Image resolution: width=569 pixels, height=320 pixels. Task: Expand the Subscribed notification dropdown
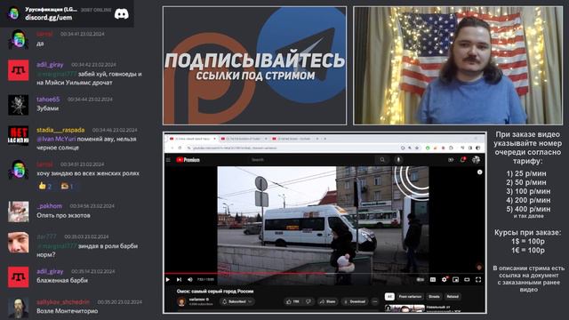237,301
